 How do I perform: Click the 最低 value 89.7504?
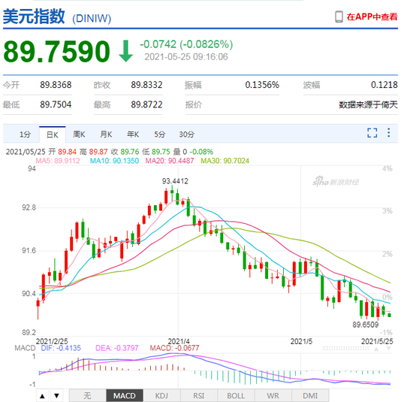coord(56,104)
